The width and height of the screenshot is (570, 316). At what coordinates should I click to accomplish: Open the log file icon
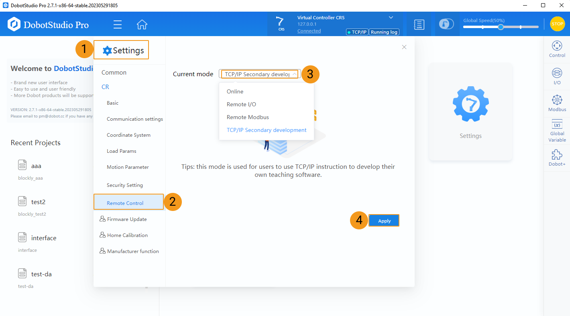(x=419, y=24)
